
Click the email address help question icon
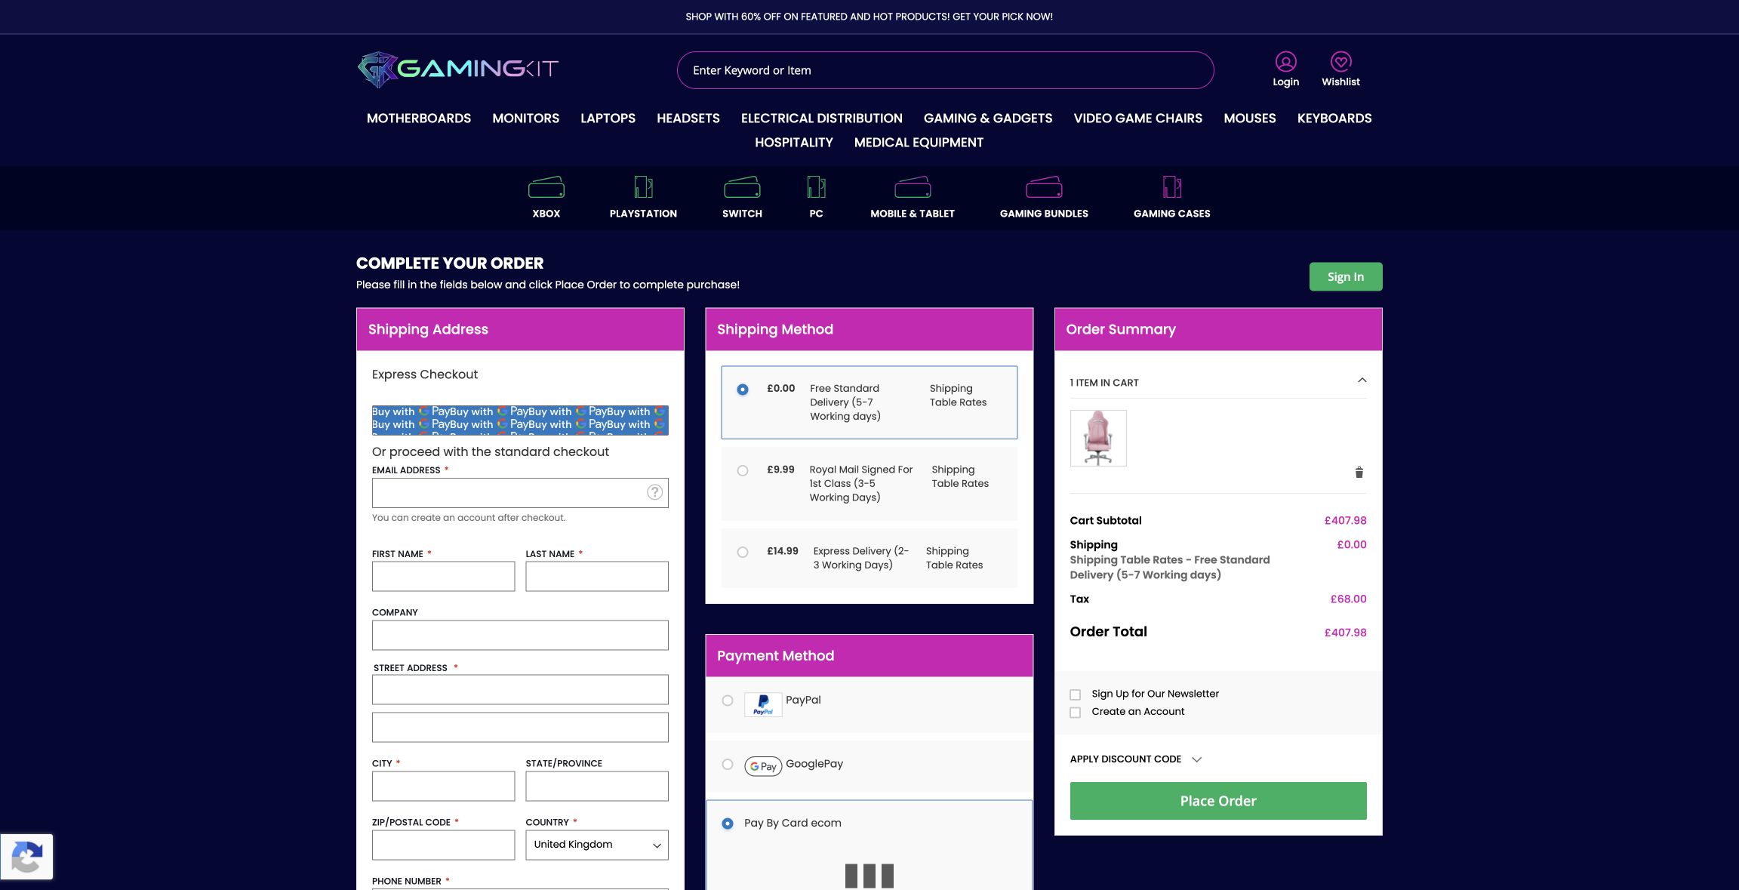pyautogui.click(x=654, y=492)
